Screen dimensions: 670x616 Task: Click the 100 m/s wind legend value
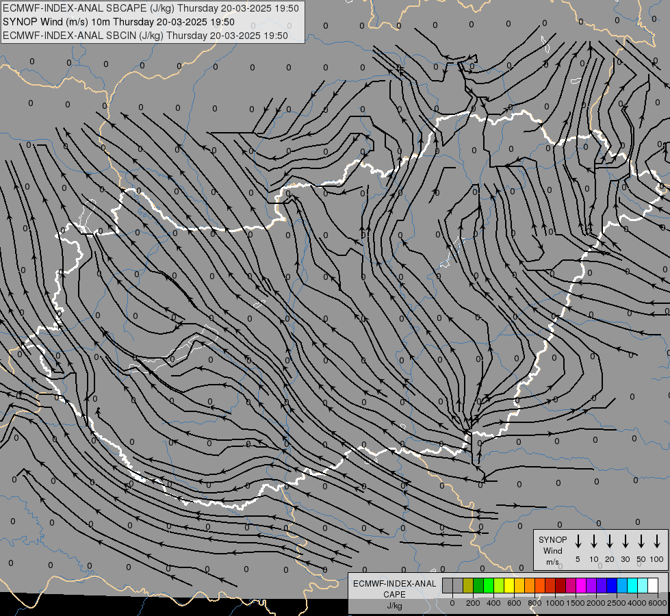pos(657,559)
